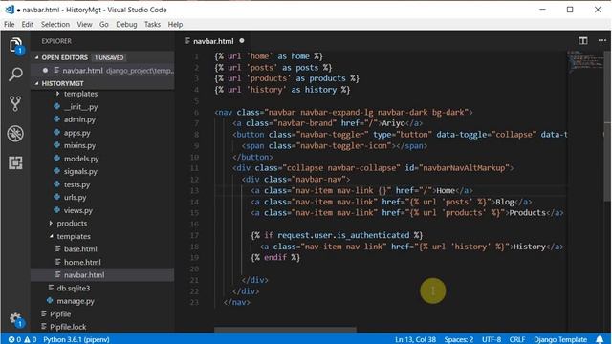Open the View menu
612x344 pixels.
(x=84, y=24)
